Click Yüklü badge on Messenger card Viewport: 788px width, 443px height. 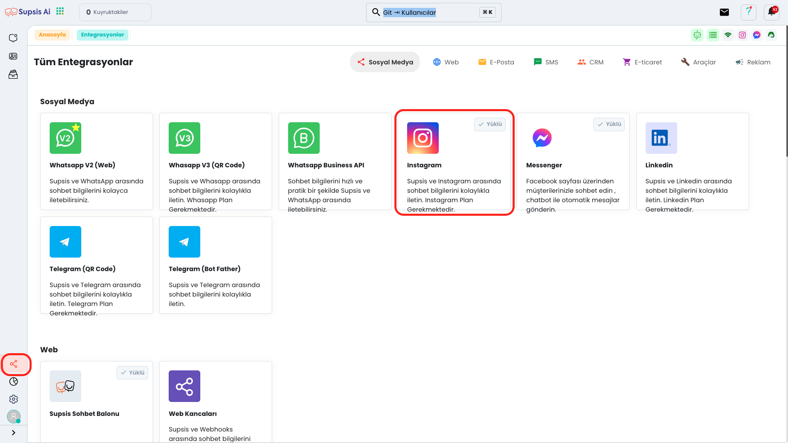click(609, 124)
